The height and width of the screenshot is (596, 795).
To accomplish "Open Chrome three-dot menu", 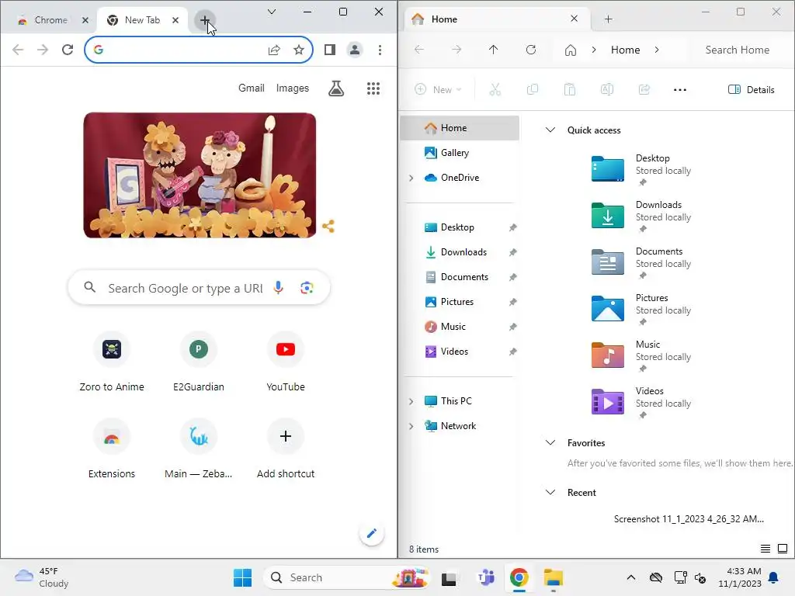I will tap(380, 50).
